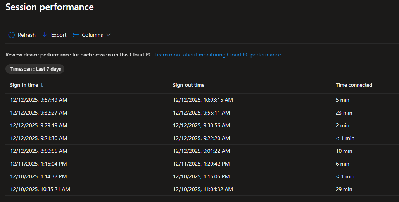Open the ellipsis menu beside the page title
Image resolution: width=399 pixels, height=202 pixels.
coord(106,7)
